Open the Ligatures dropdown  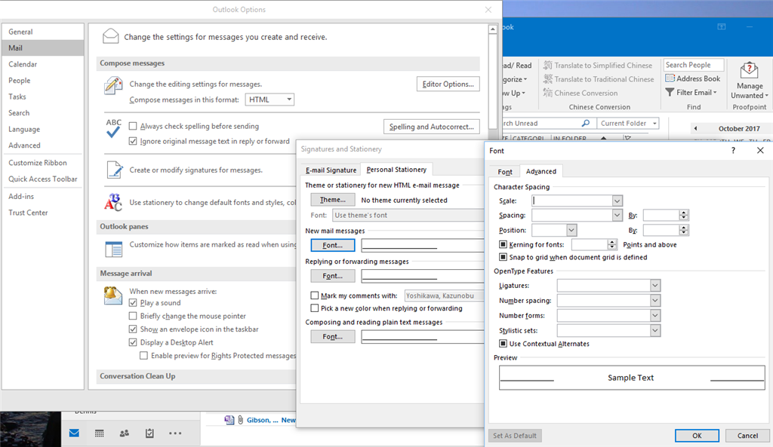point(654,286)
